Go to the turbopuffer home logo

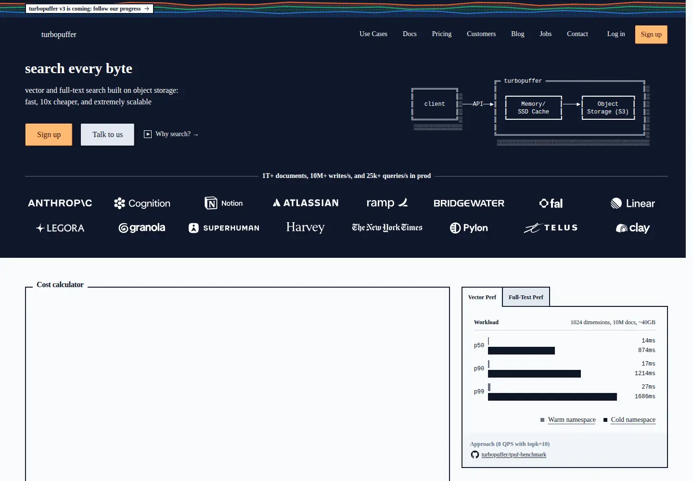59,35
